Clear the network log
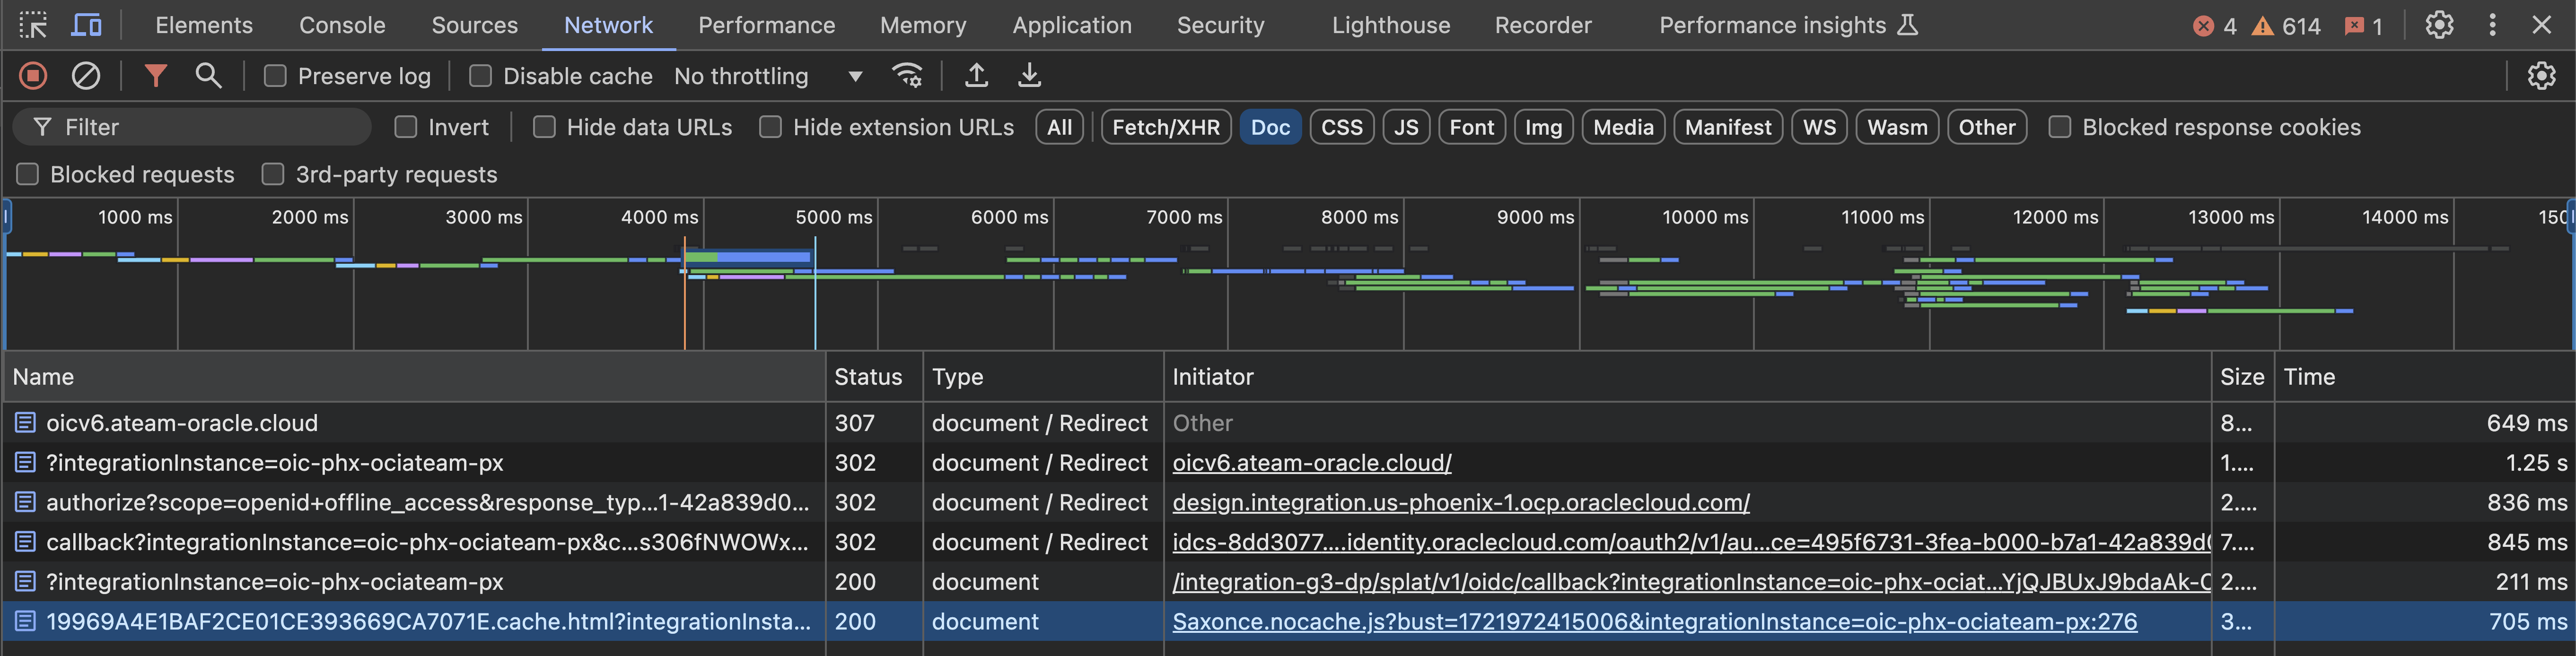This screenshot has width=2576, height=656. point(86,76)
